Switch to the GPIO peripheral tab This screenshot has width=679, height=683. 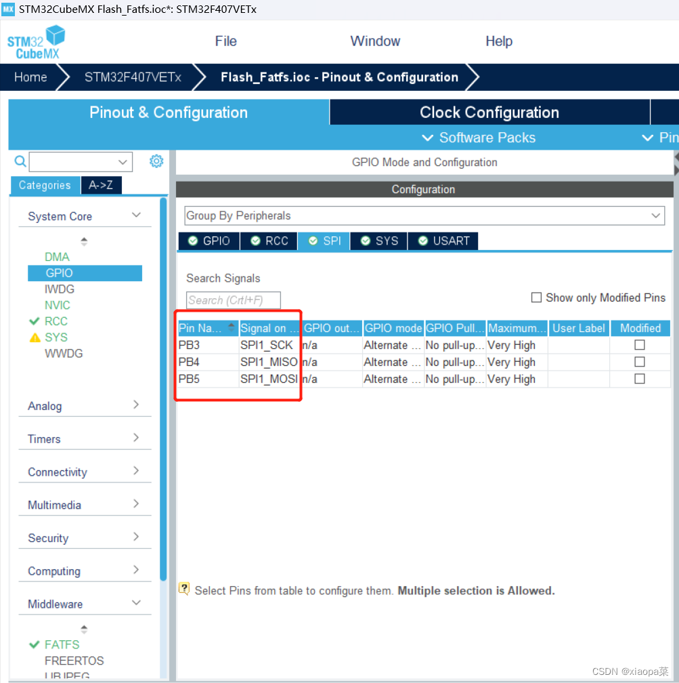pyautogui.click(x=209, y=241)
